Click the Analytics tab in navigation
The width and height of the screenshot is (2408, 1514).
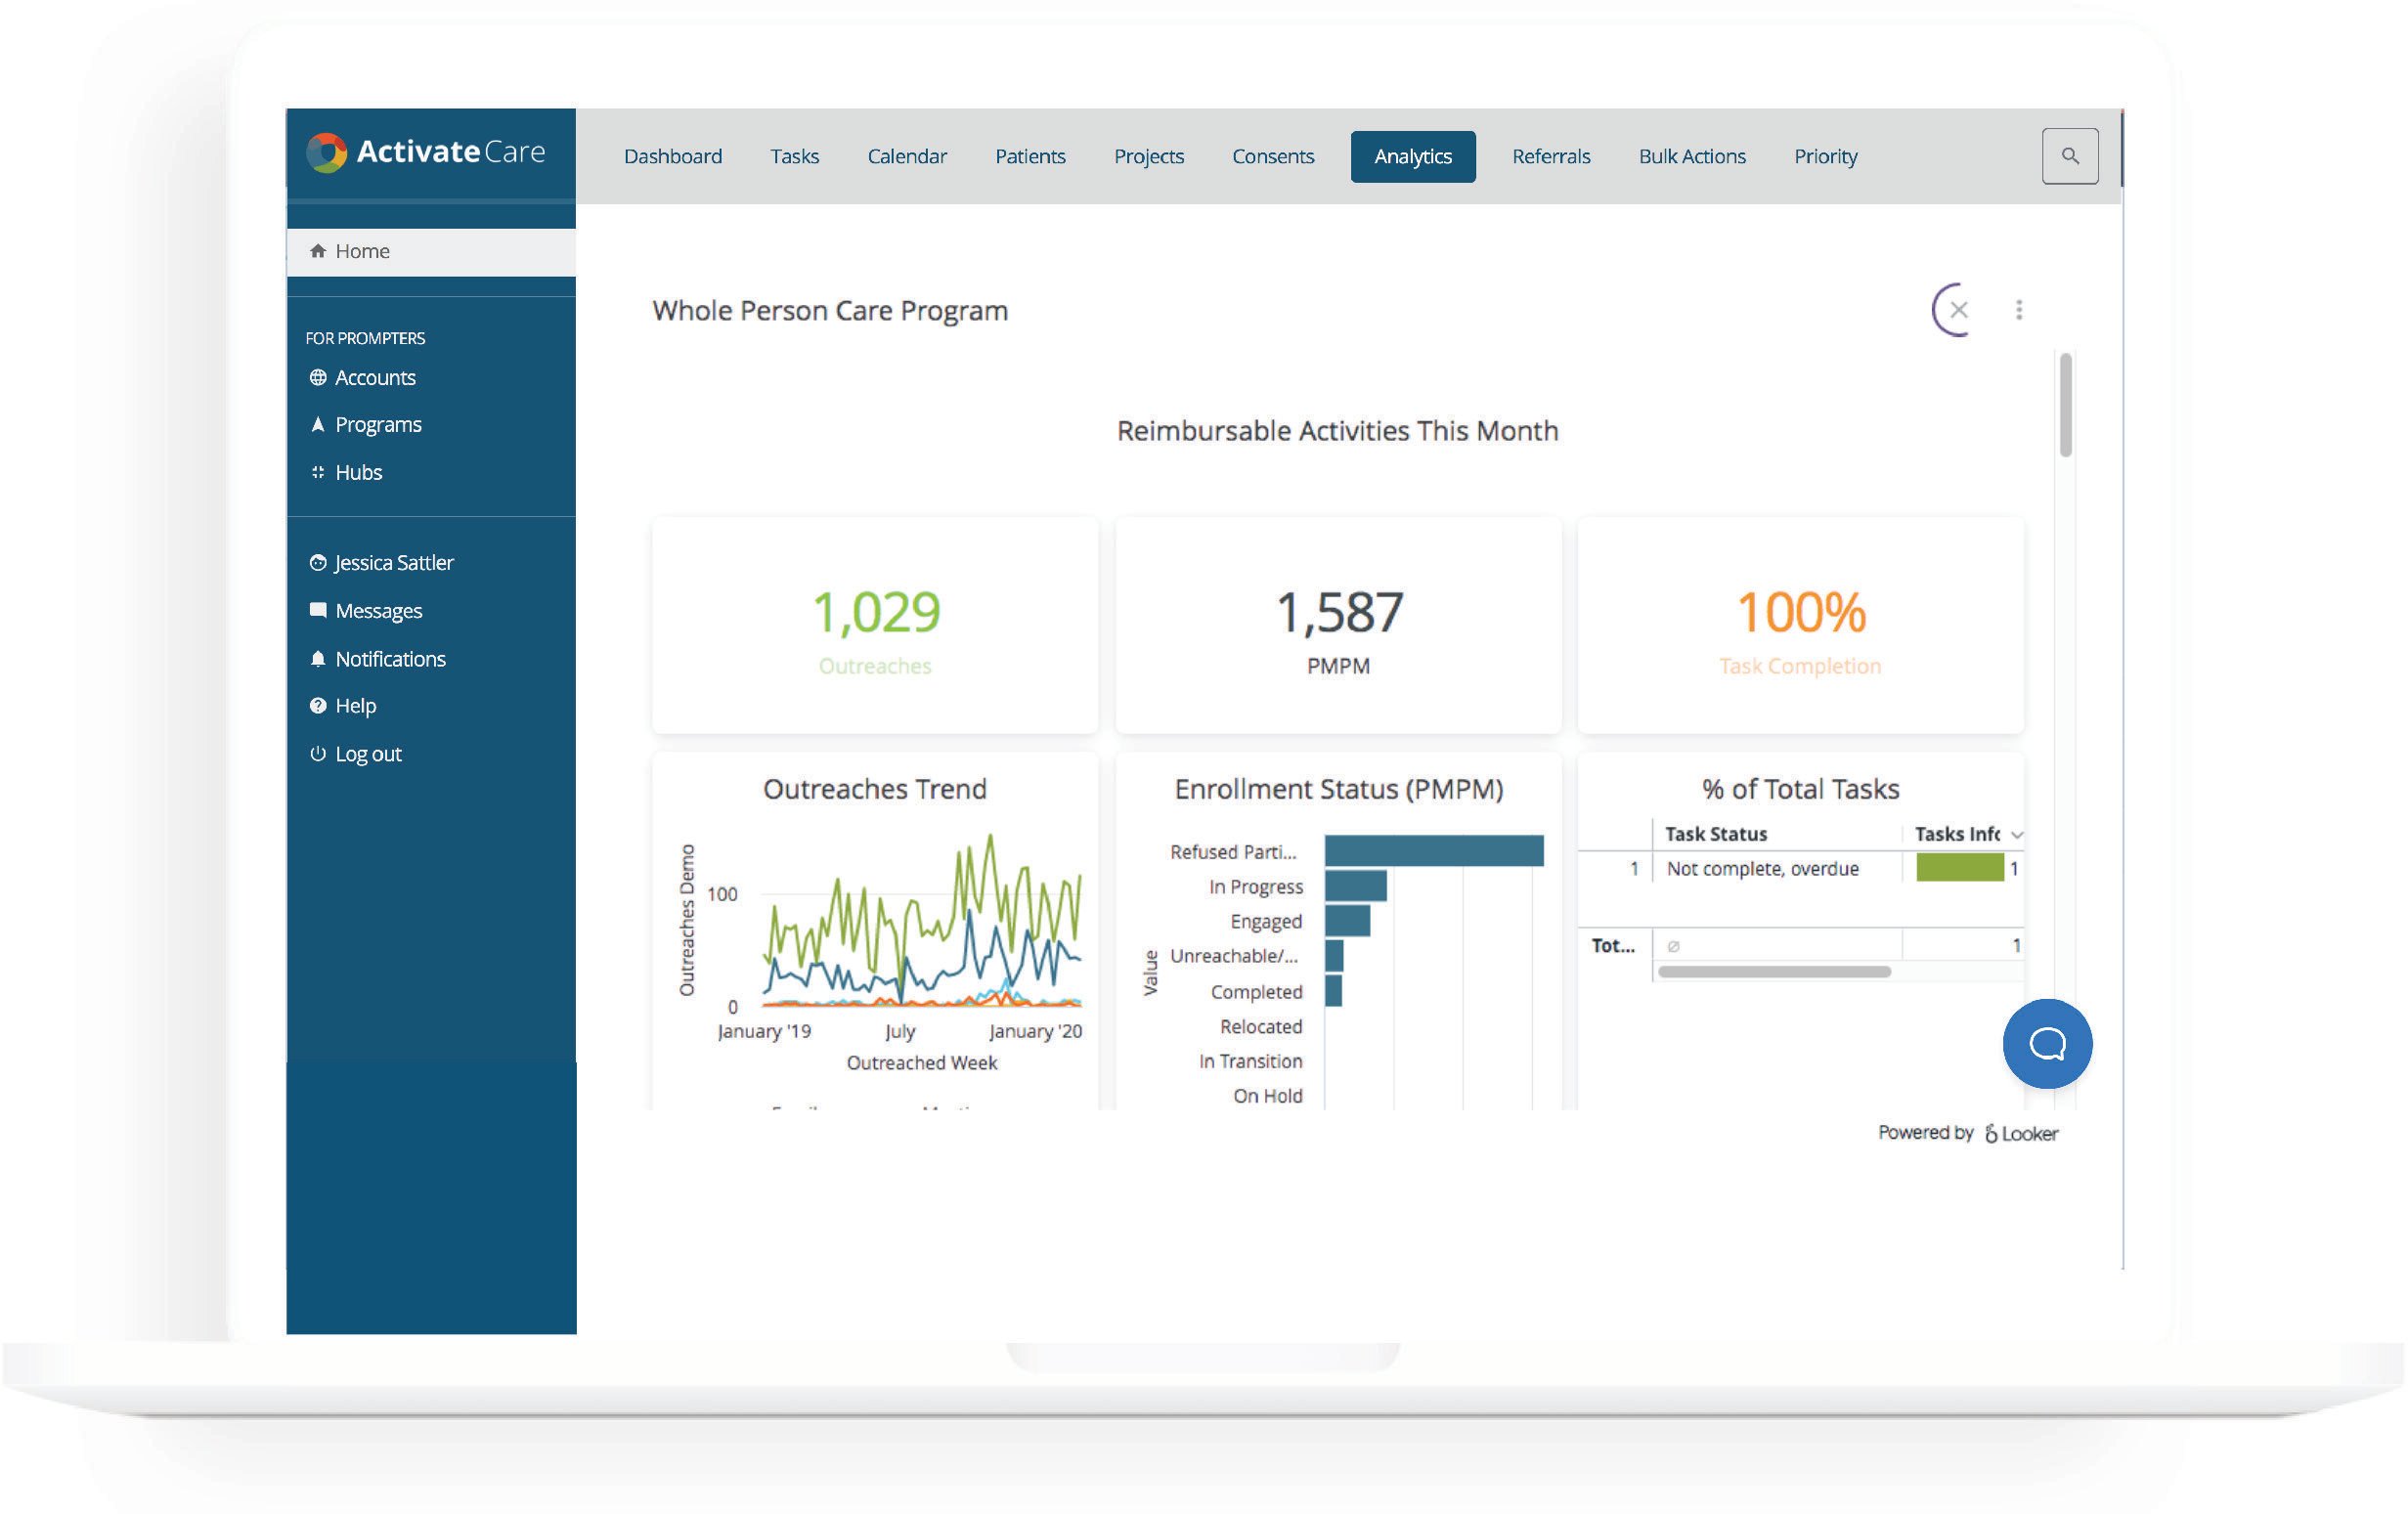1414,155
